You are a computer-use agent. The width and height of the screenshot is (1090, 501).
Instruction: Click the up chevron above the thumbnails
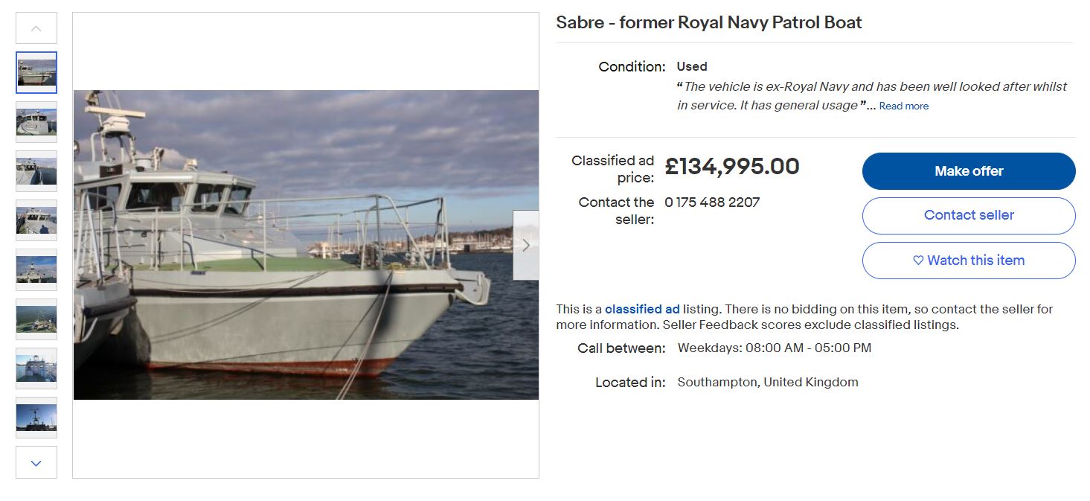(36, 29)
